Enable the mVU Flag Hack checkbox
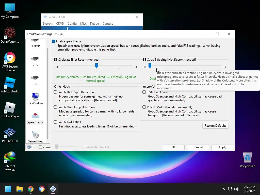 tap(144, 92)
